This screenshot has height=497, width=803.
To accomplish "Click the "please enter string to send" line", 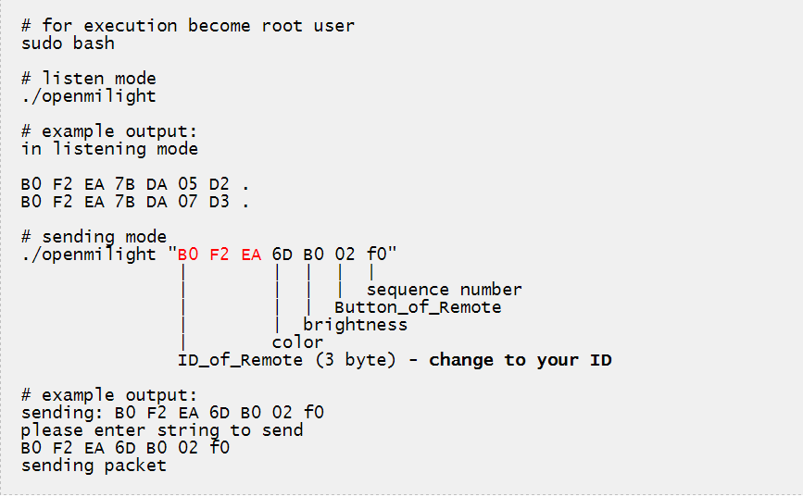I will click(161, 430).
